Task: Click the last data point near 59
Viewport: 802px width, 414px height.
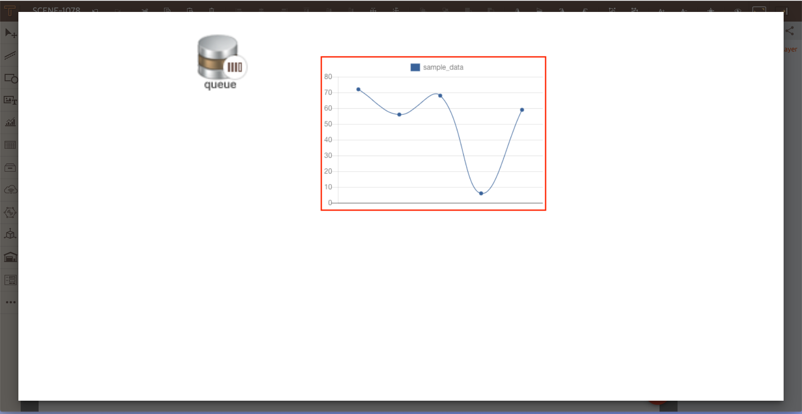Action: coord(522,110)
